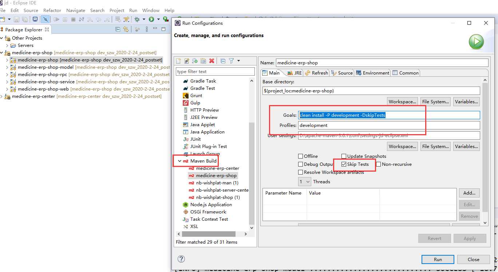
Task: Open the dialog help question mark
Action: (181, 259)
